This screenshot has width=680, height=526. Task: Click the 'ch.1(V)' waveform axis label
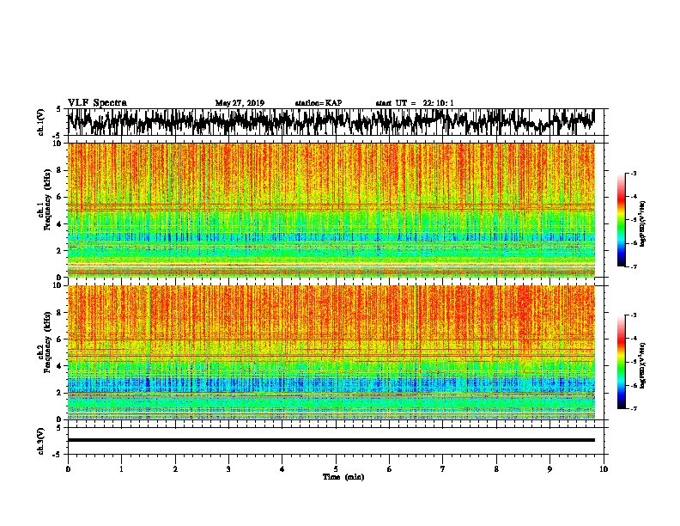[x=40, y=122]
